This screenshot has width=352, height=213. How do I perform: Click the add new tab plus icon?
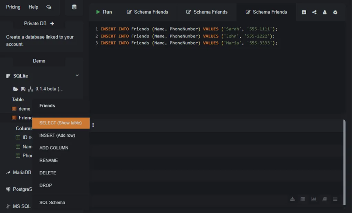pos(304,12)
